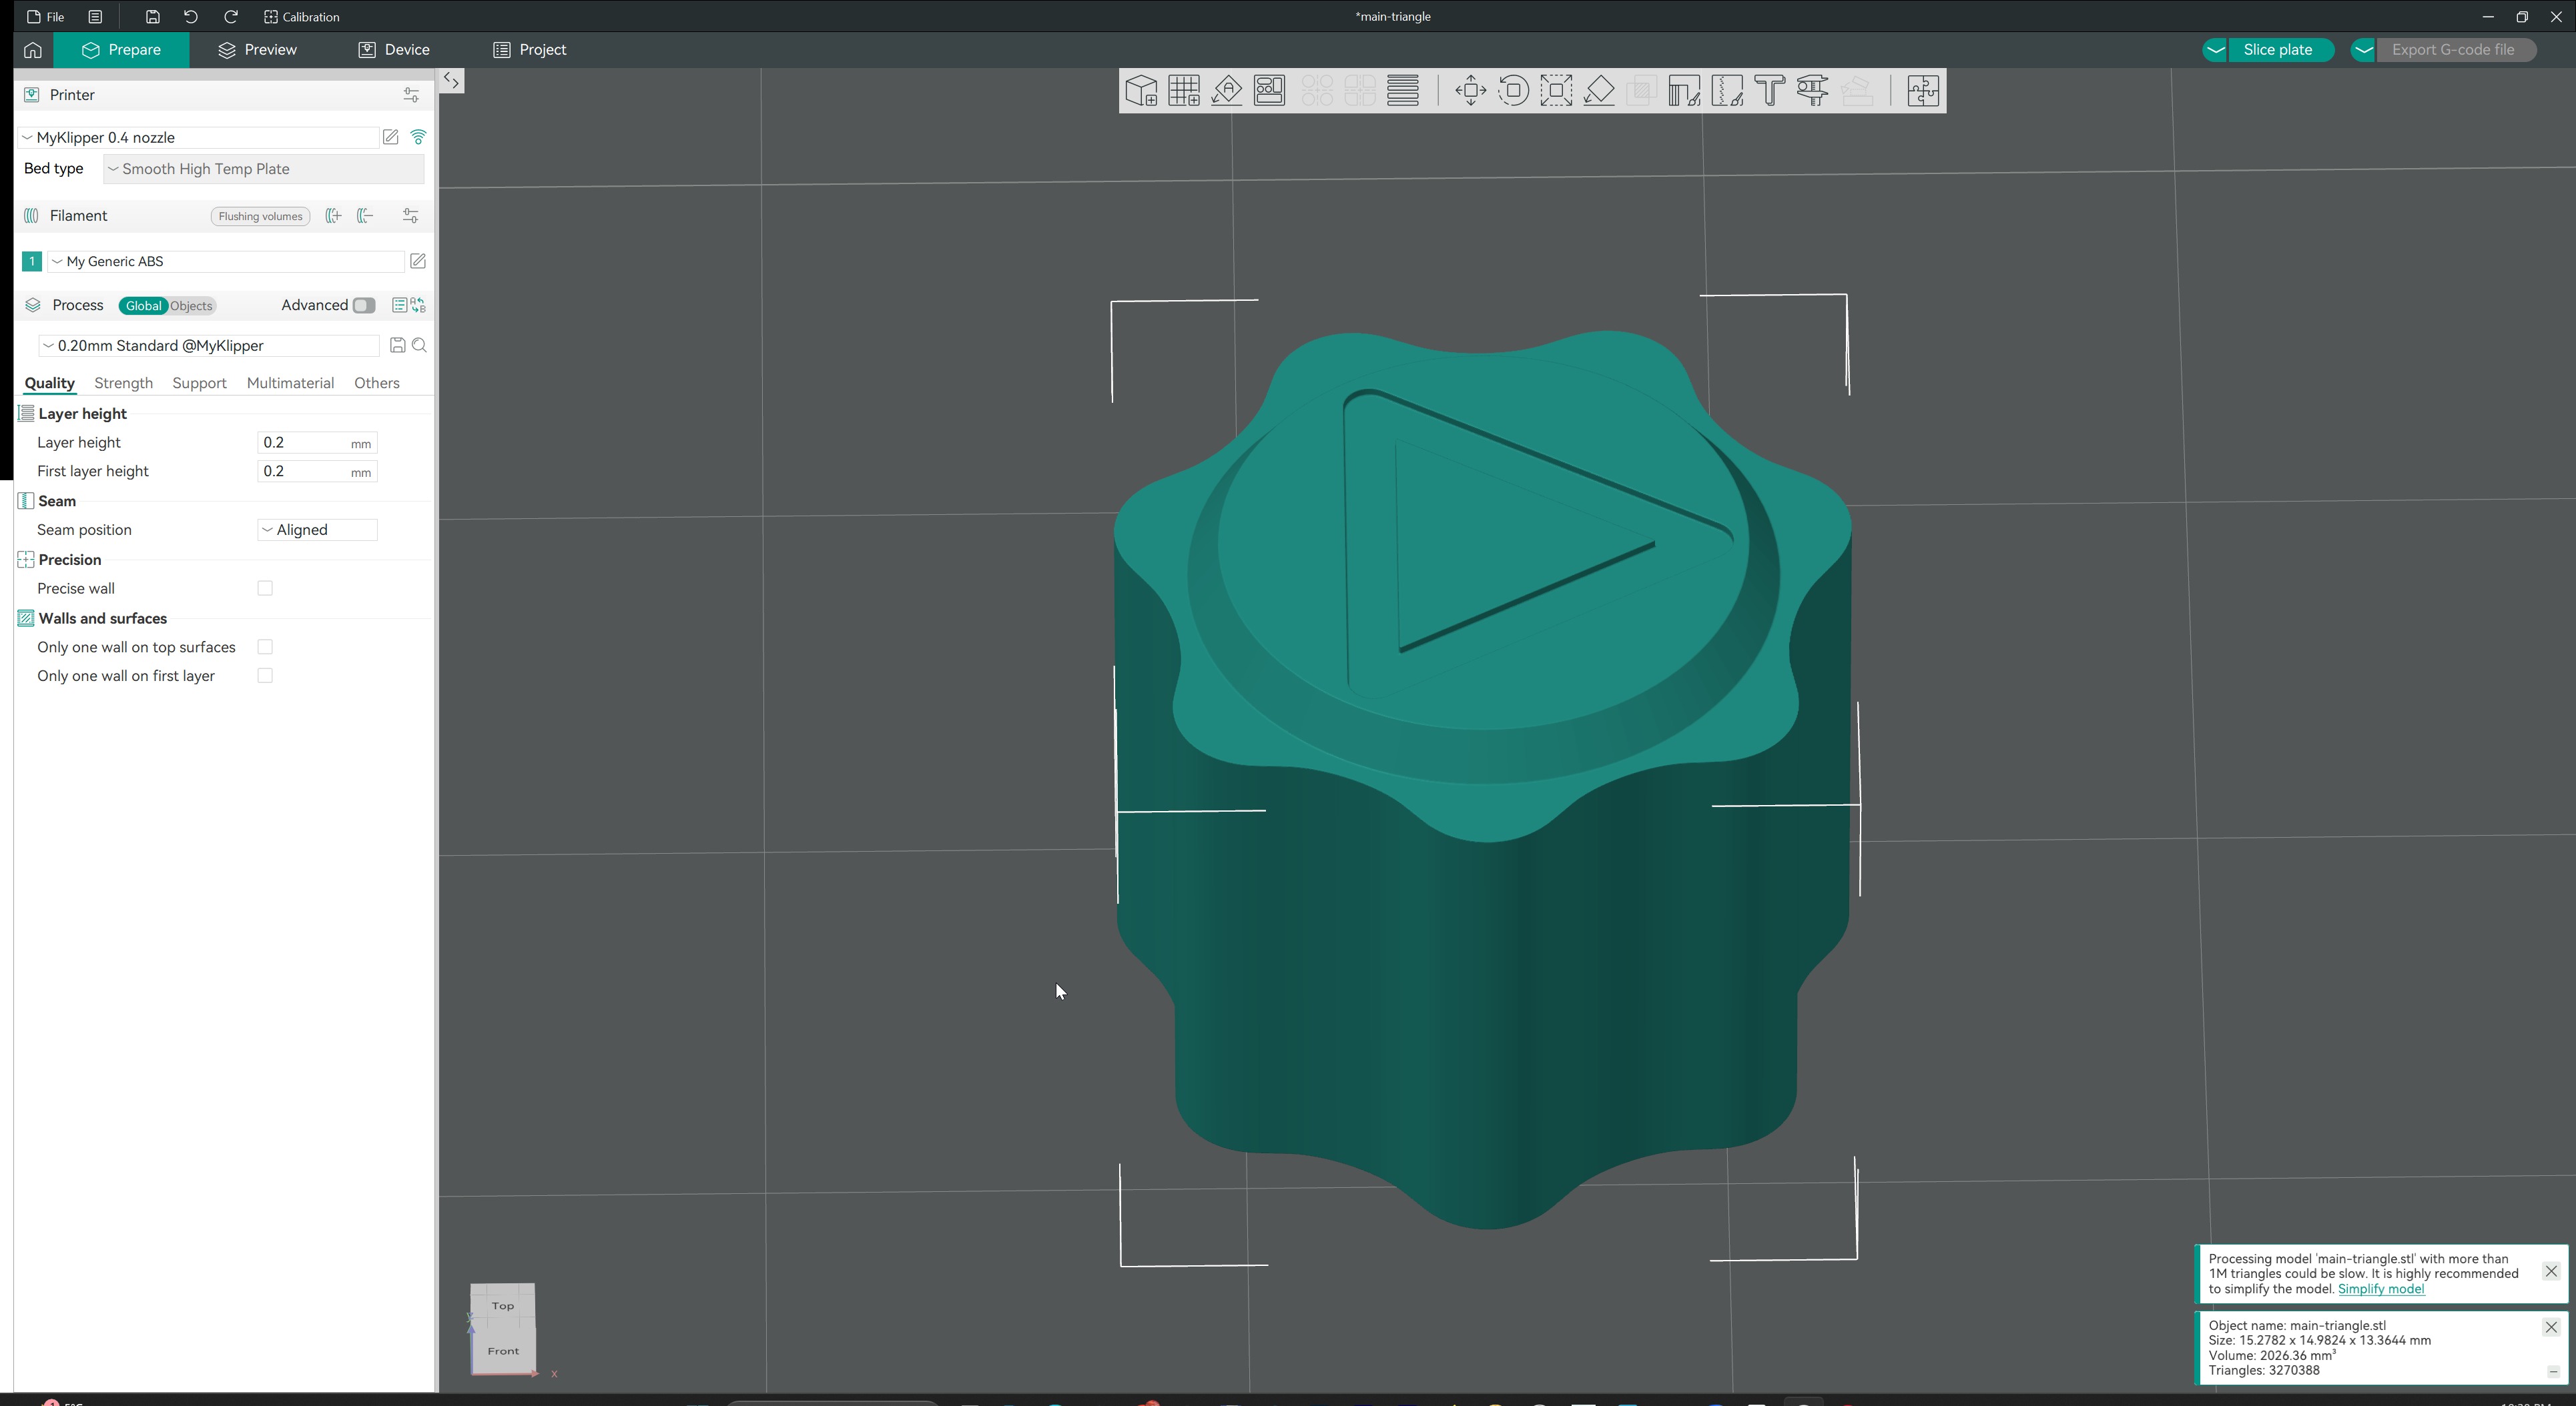Open the My Generic ABS filament dropdown

pyautogui.click(x=226, y=261)
